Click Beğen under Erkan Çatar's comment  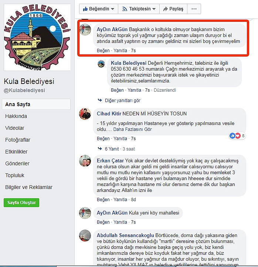pos(103,200)
